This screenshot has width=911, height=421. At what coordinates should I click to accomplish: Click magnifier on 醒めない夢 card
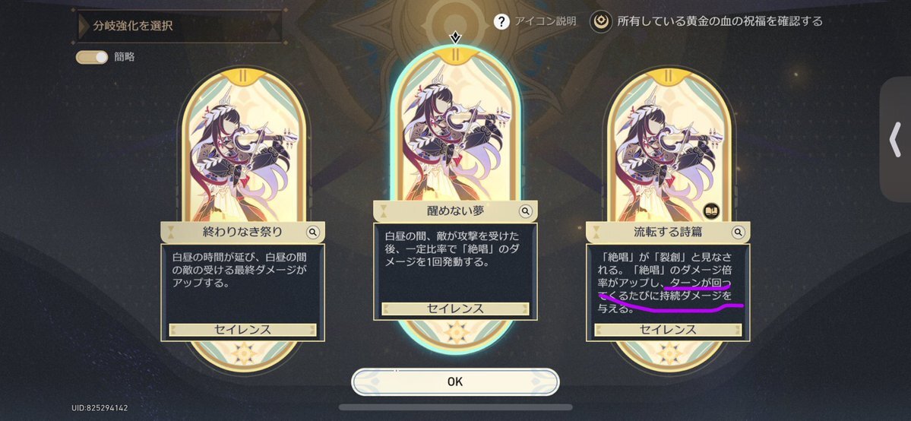point(525,211)
